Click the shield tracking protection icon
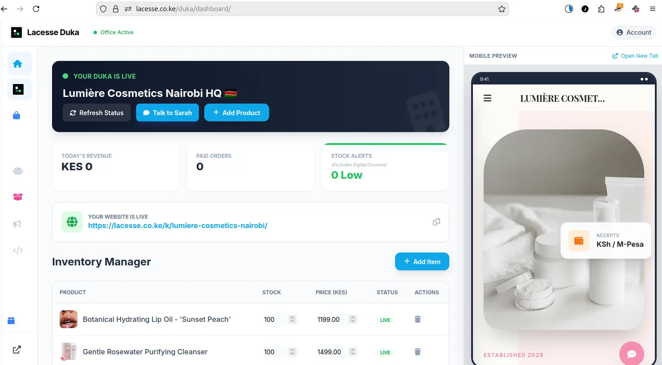Viewport: 662px width, 365px height. 103,9
